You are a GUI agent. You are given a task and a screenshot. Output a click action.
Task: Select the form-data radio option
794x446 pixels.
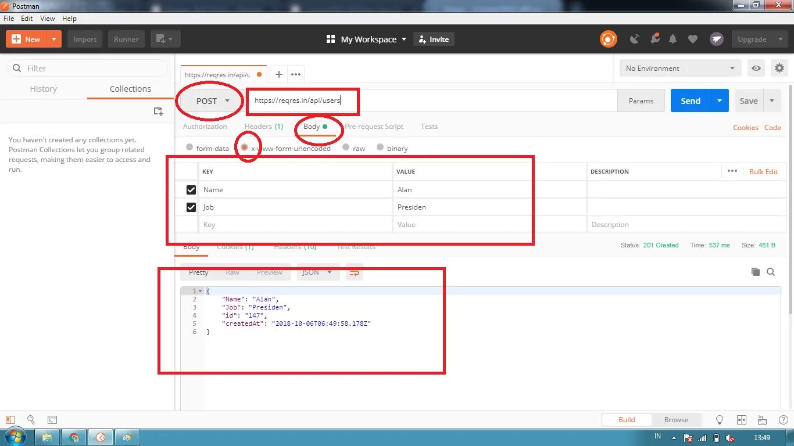tap(189, 148)
